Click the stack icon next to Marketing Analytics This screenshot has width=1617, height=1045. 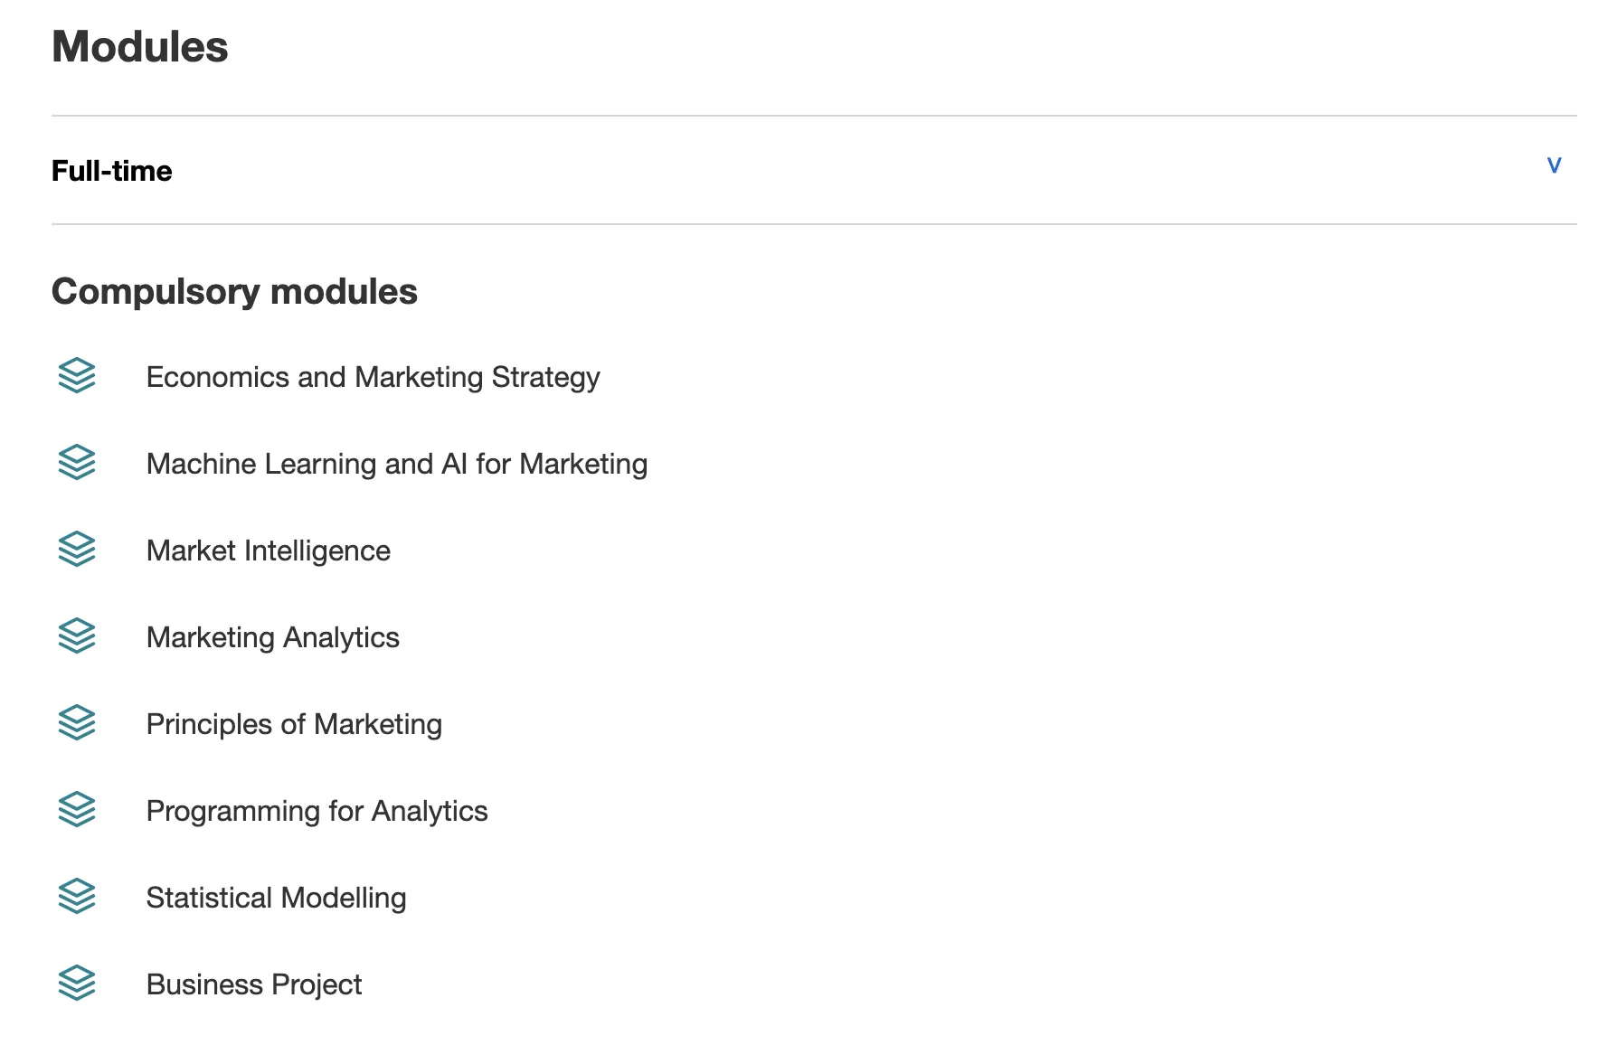pos(77,635)
